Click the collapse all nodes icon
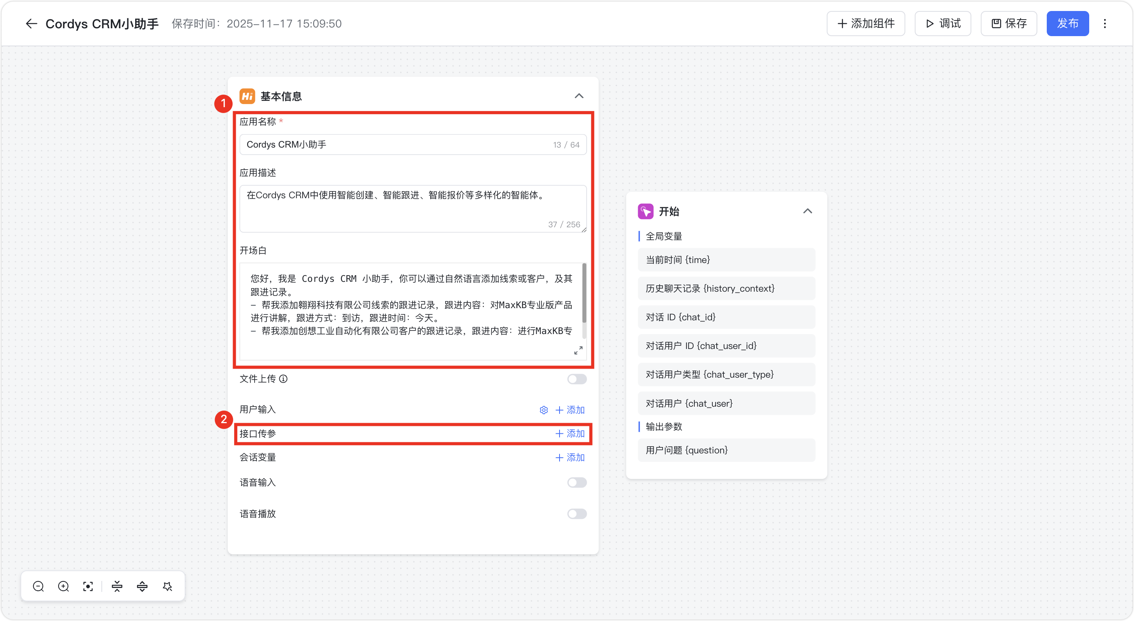Viewport: 1134px width, 621px height. [117, 586]
